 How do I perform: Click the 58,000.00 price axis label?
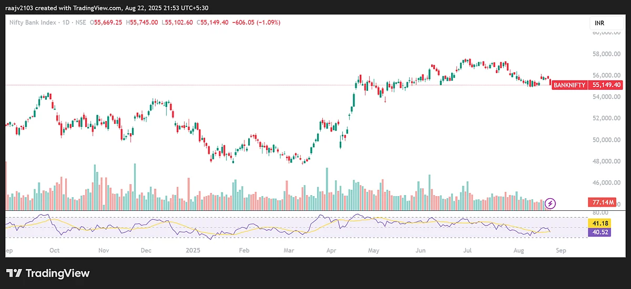607,54
